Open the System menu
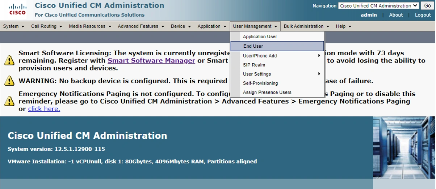The width and height of the screenshot is (436, 189). click(x=14, y=26)
